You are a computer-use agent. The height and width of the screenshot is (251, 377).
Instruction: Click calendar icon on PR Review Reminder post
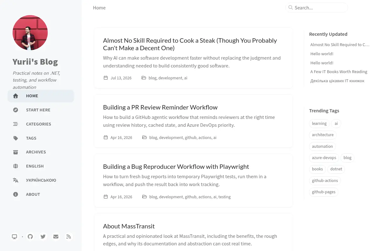[x=106, y=137]
